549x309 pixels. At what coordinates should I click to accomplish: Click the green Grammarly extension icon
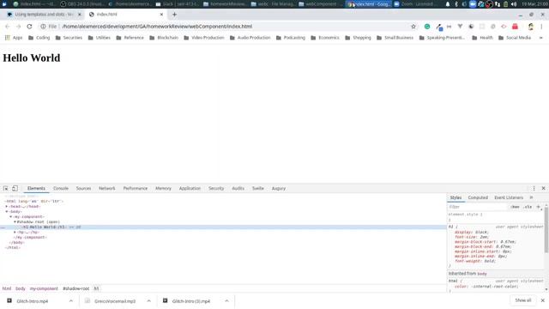427,27
